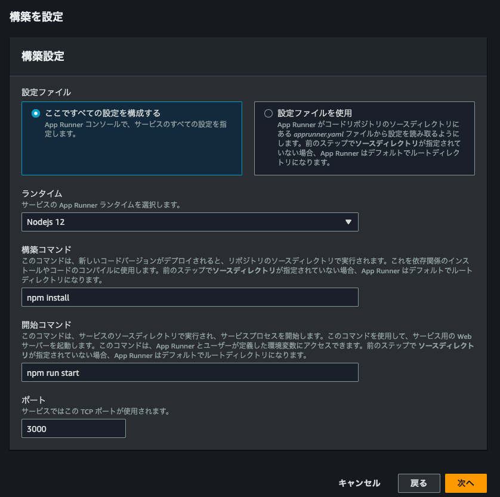Click the 構築コマンド field containing npm install
The image size is (500, 497).
[x=190, y=297]
